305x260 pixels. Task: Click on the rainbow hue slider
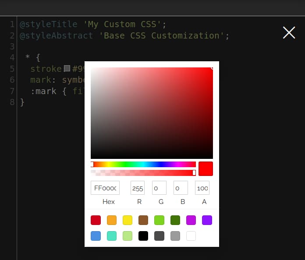click(x=143, y=164)
